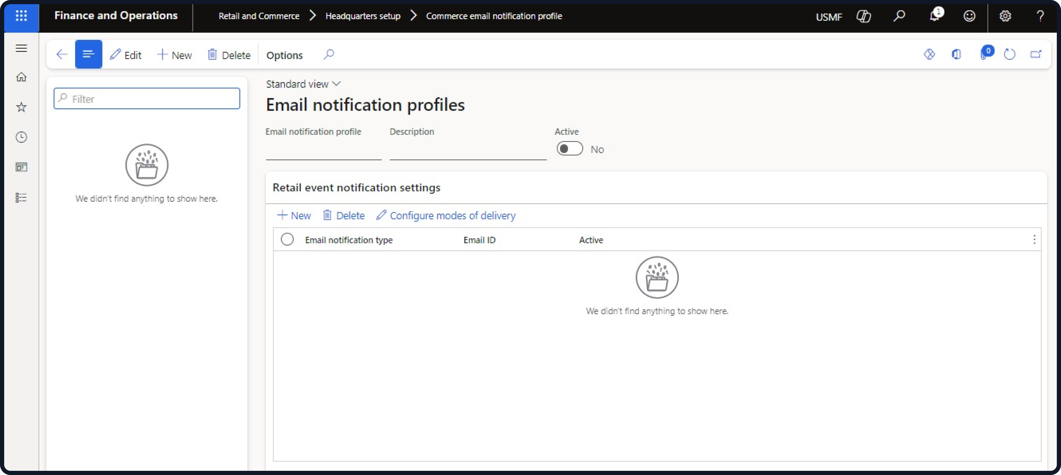Image resolution: width=1061 pixels, height=475 pixels.
Task: Refresh the page
Action: tap(1009, 54)
